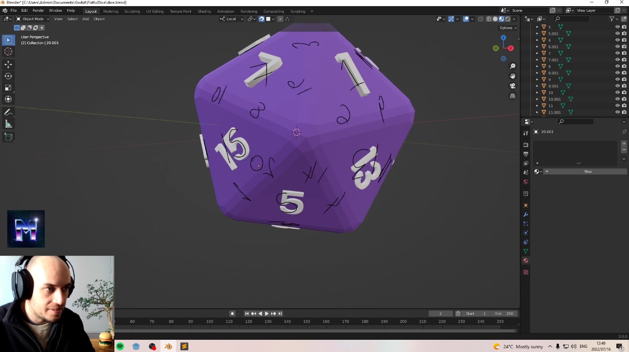Open the viewport shading options dropdown
Screen dimensions: 629x352
point(514,19)
